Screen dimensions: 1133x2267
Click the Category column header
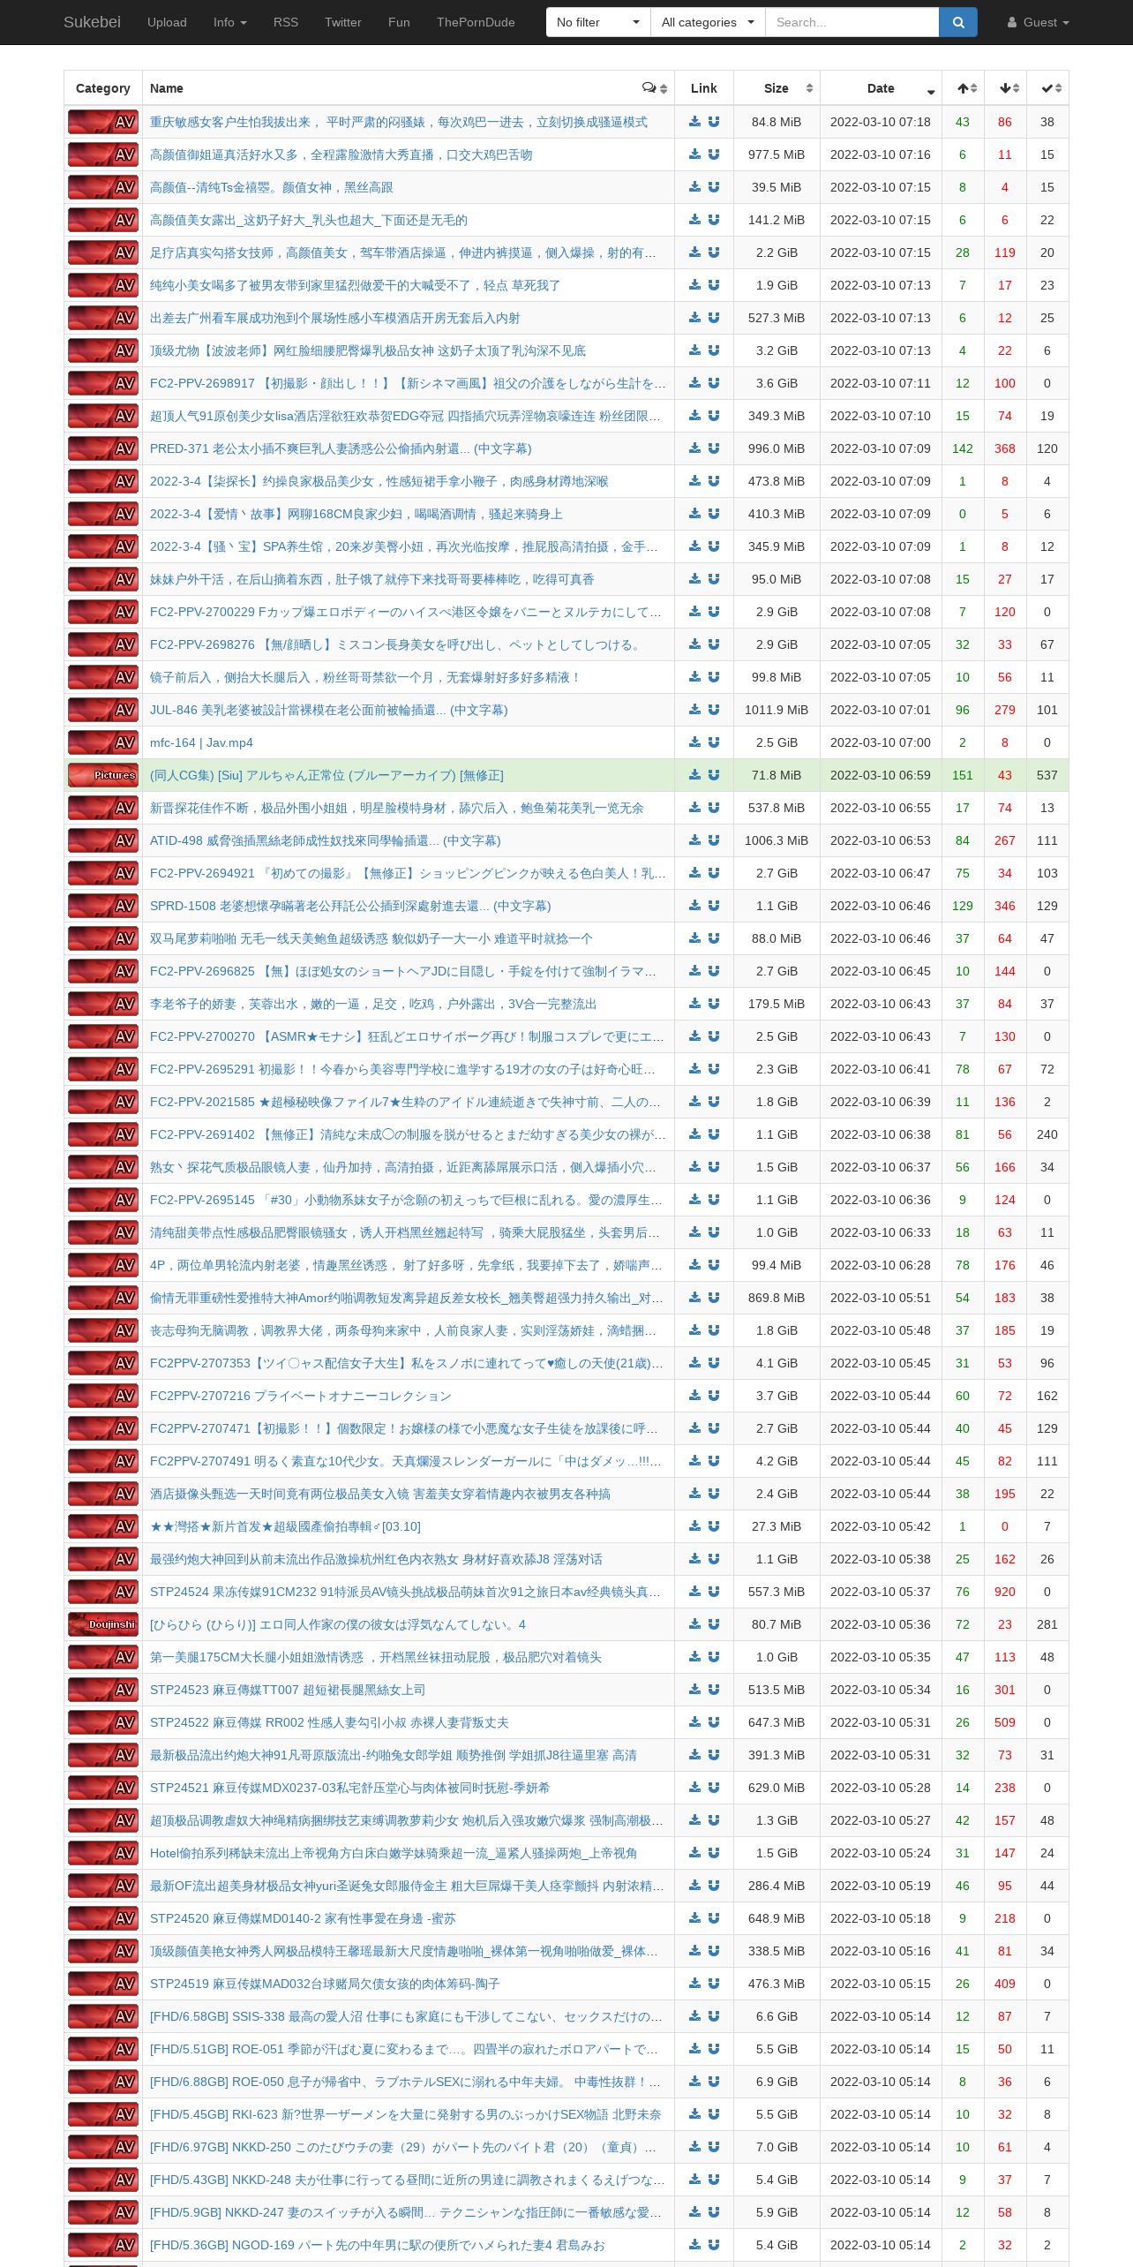(x=103, y=88)
